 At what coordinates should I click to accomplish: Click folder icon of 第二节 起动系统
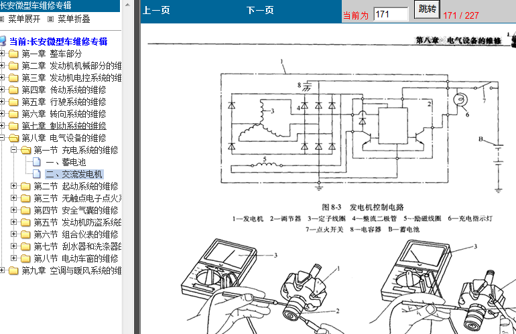tap(25, 186)
